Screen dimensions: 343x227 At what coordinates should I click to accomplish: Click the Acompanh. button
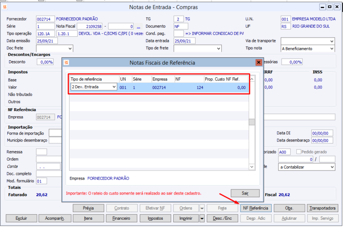click(55, 218)
